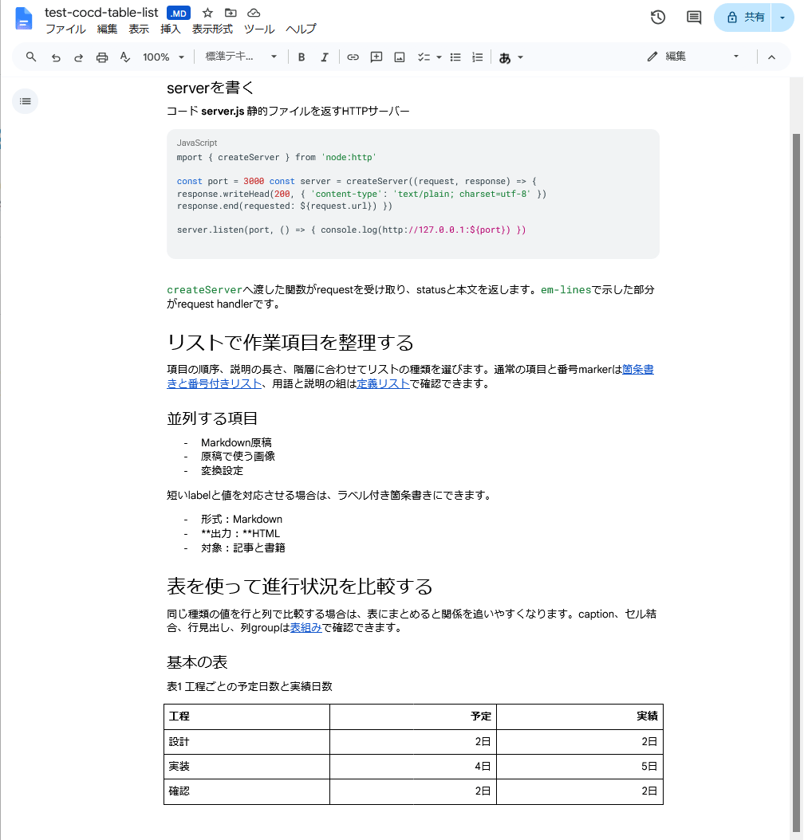Open the ヘルプ menu
The image size is (804, 840).
pyautogui.click(x=301, y=29)
